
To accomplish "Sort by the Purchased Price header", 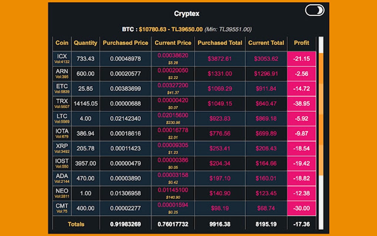I will tap(125, 43).
